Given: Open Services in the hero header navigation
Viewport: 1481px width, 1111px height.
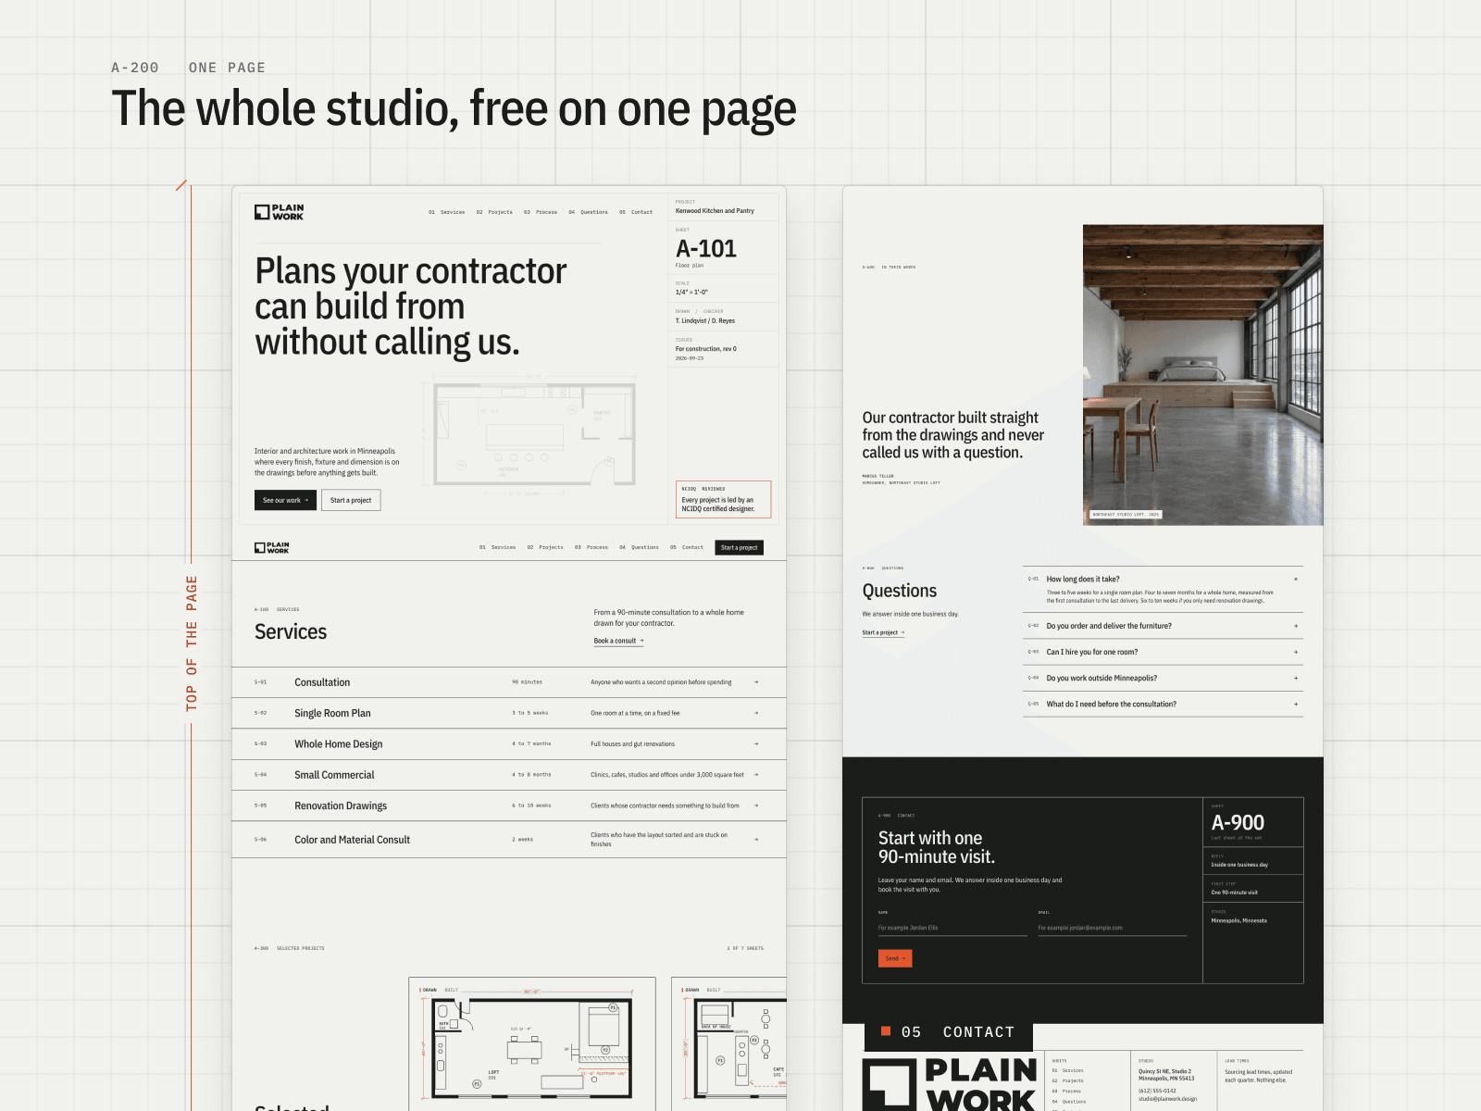Looking at the screenshot, I should [x=447, y=212].
